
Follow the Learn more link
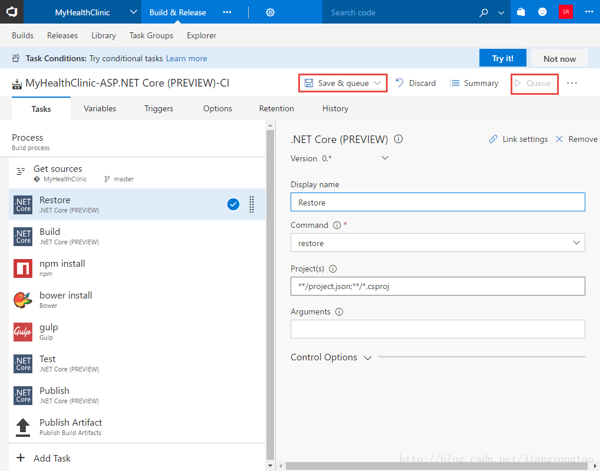(186, 59)
